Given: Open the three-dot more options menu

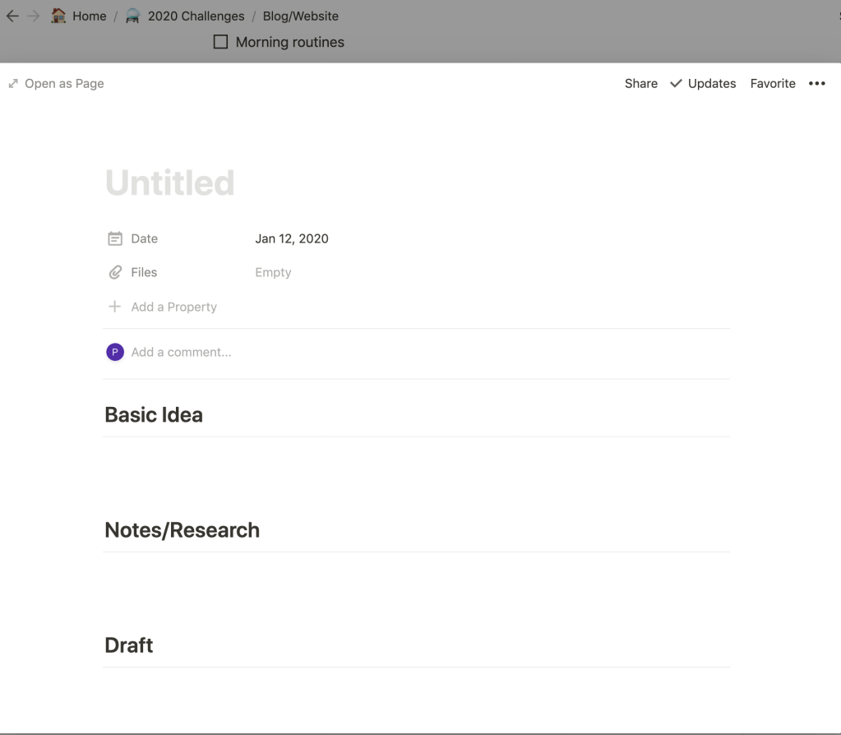Looking at the screenshot, I should point(816,84).
